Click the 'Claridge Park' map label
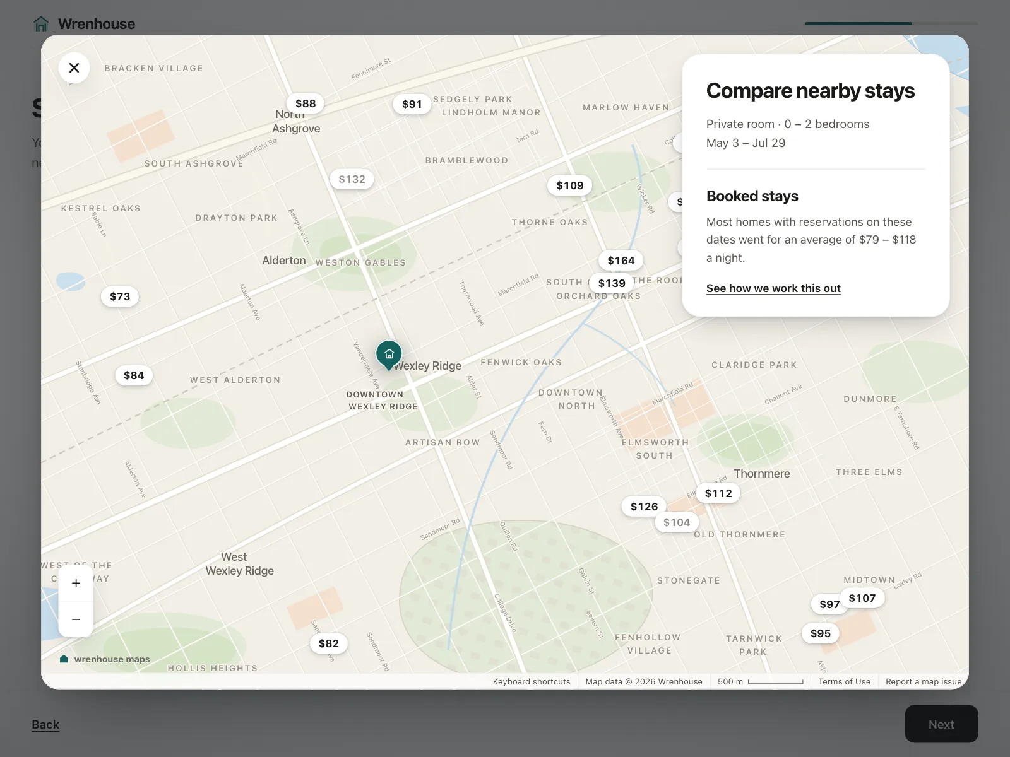Screen dimensions: 1010x757 pyautogui.click(x=754, y=365)
